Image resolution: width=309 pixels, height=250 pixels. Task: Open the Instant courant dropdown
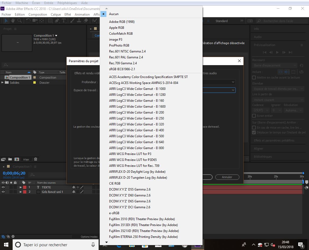pos(278,100)
